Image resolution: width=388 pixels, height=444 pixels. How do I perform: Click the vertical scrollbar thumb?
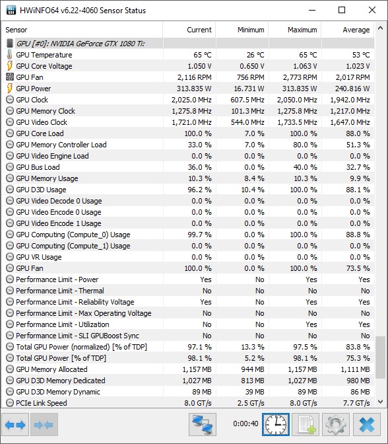[x=380, y=357]
